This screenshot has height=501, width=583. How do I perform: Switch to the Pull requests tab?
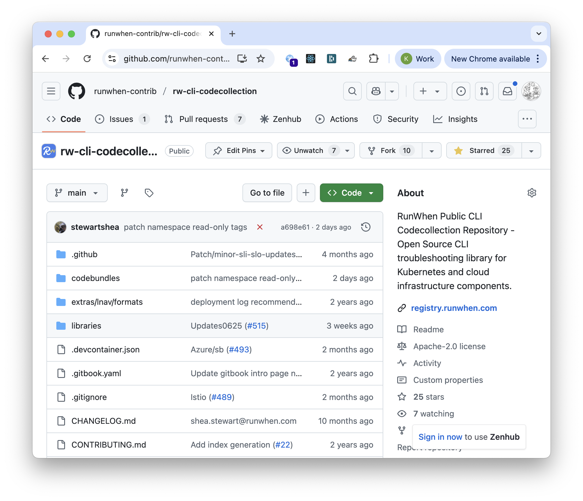203,119
